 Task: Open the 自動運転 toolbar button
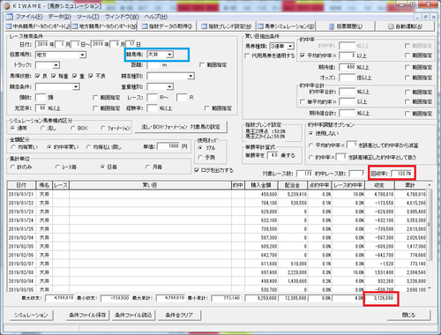click(405, 26)
